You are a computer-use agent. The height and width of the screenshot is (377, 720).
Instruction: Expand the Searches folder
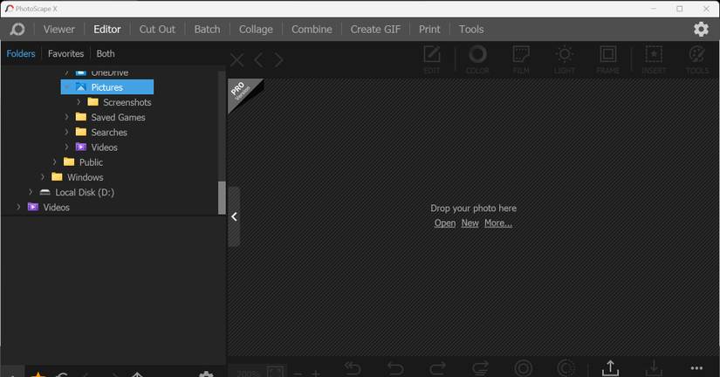click(x=66, y=133)
